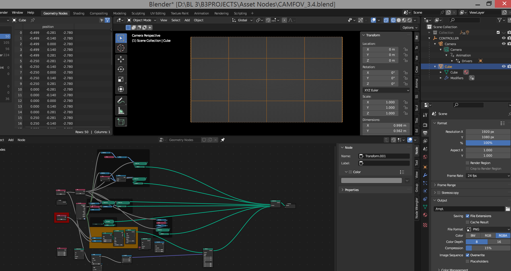Select the Measure tool

[x=121, y=110]
